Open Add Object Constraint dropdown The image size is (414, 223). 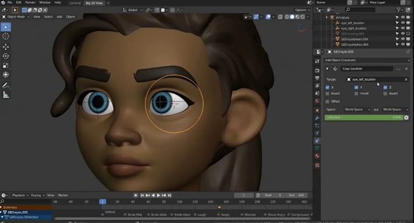coord(367,60)
